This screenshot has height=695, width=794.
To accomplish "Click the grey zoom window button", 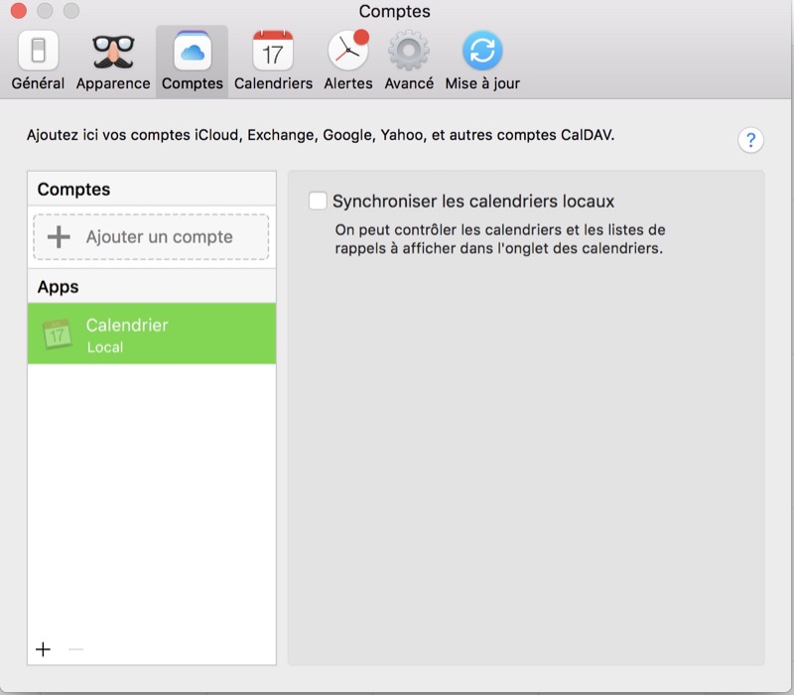I will [70, 12].
